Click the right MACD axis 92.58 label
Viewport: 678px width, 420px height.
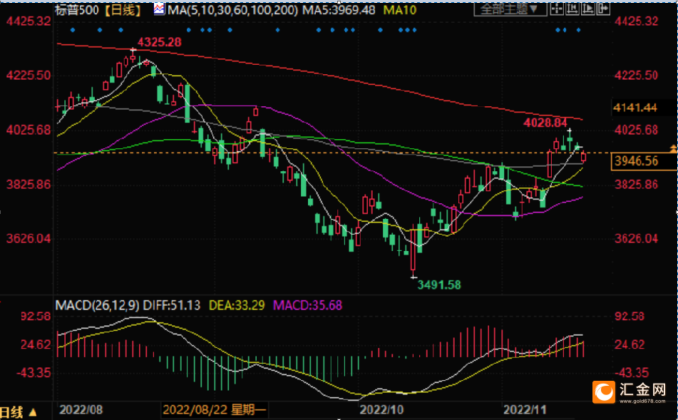click(x=629, y=316)
